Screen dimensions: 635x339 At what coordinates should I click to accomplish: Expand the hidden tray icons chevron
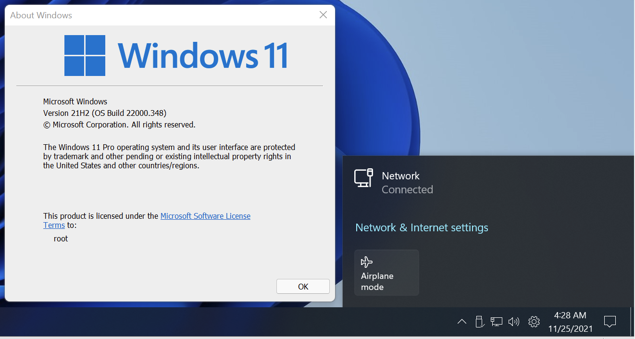(461, 322)
